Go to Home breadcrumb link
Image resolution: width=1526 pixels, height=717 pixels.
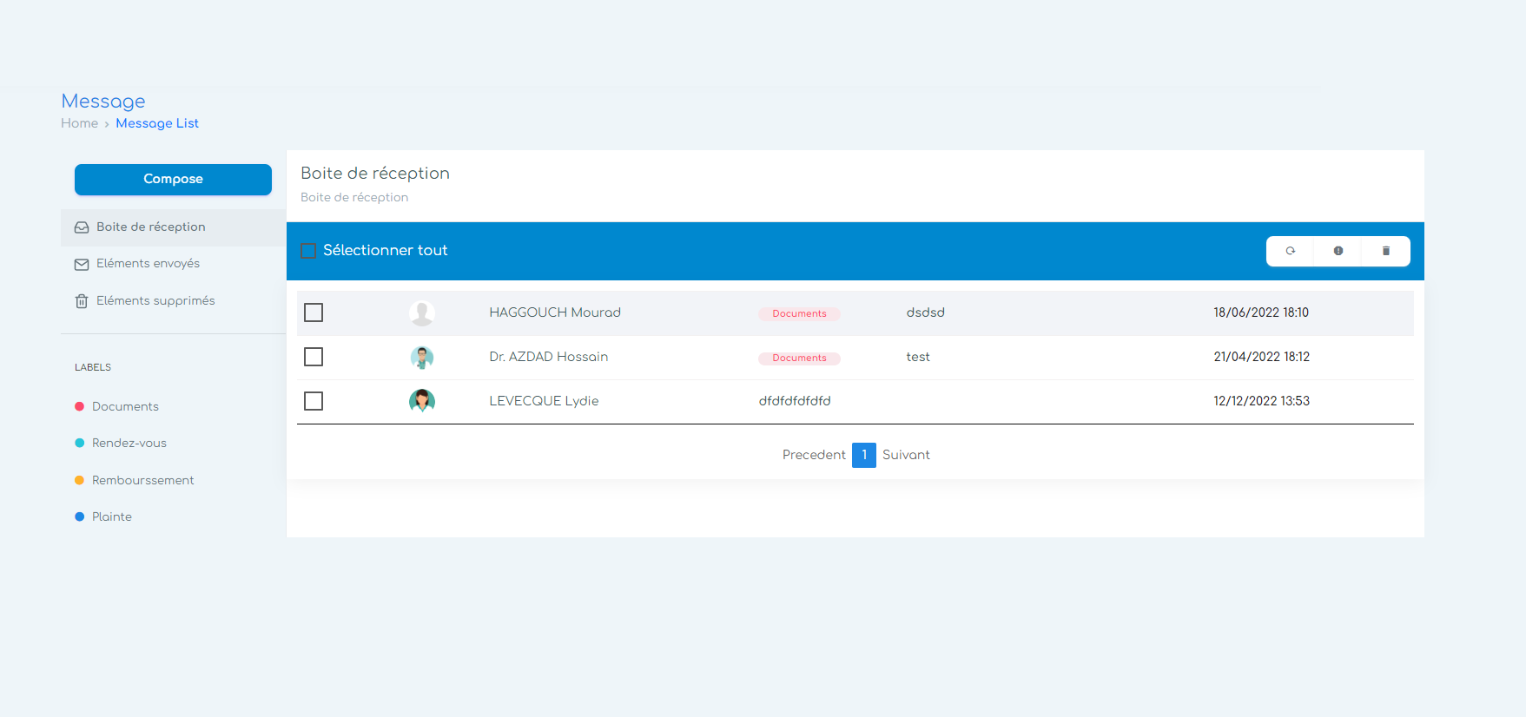pyautogui.click(x=79, y=123)
